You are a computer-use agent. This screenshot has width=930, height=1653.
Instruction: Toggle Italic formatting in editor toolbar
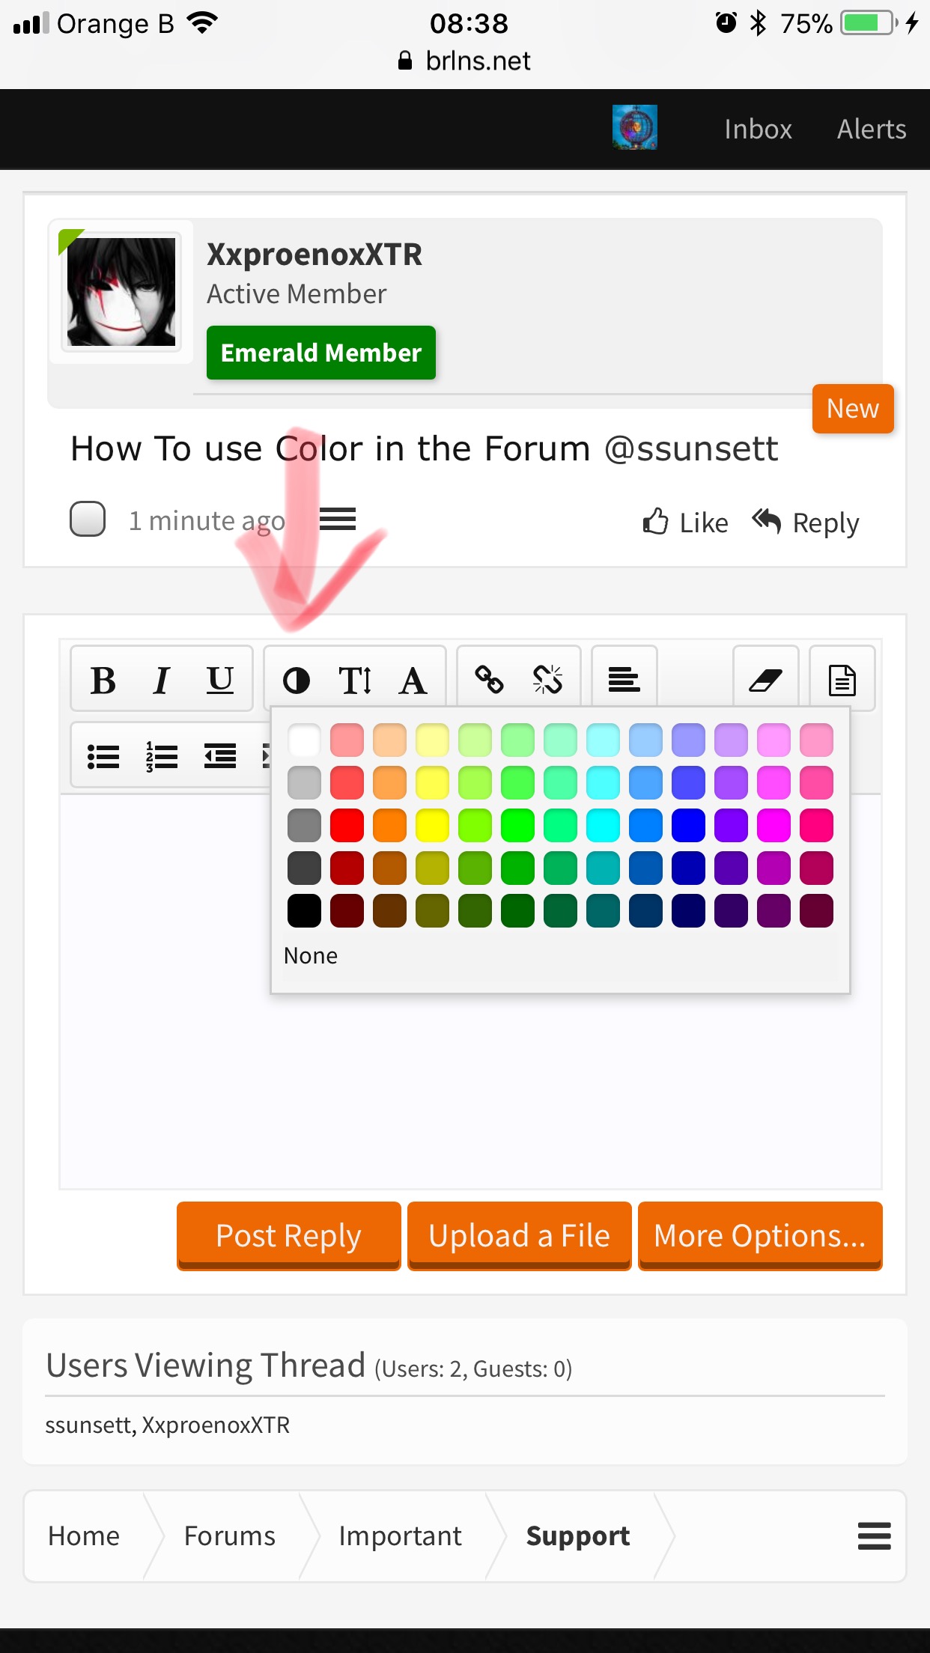click(x=161, y=681)
